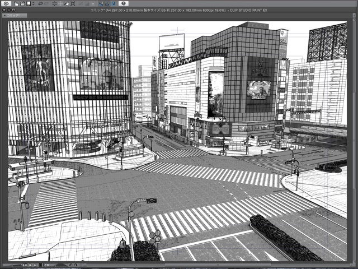The height and width of the screenshot is (269, 358).
Task: Click the 19.0 zoom value field
Action: [24, 265]
